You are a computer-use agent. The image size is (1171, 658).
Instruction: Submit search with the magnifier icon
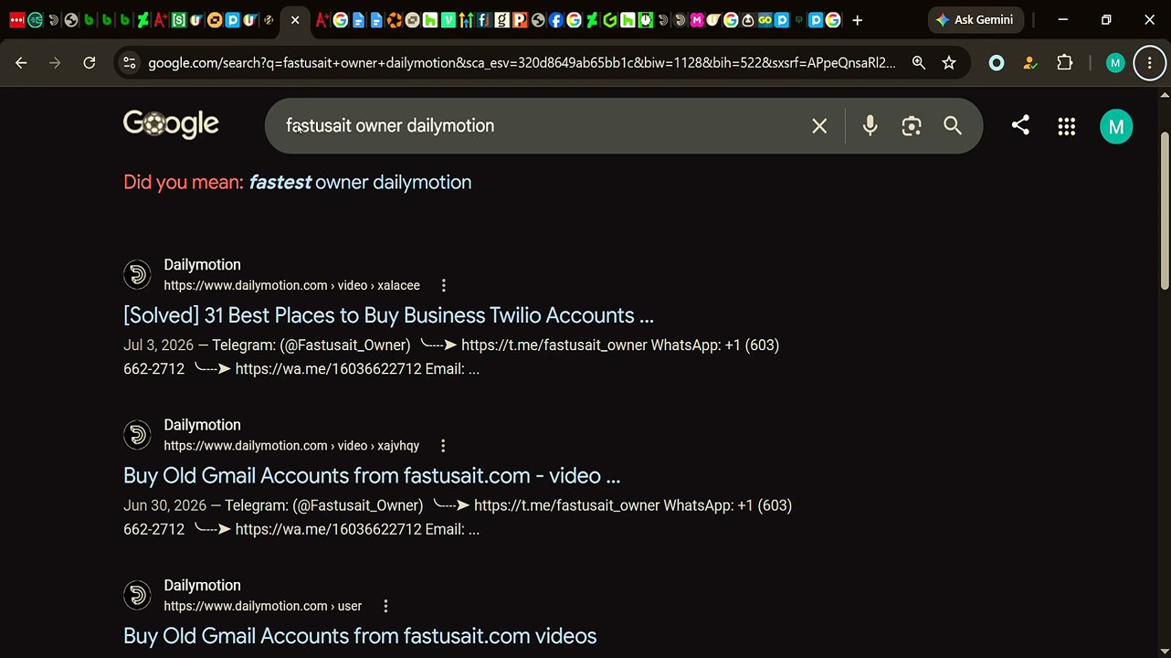tap(953, 126)
